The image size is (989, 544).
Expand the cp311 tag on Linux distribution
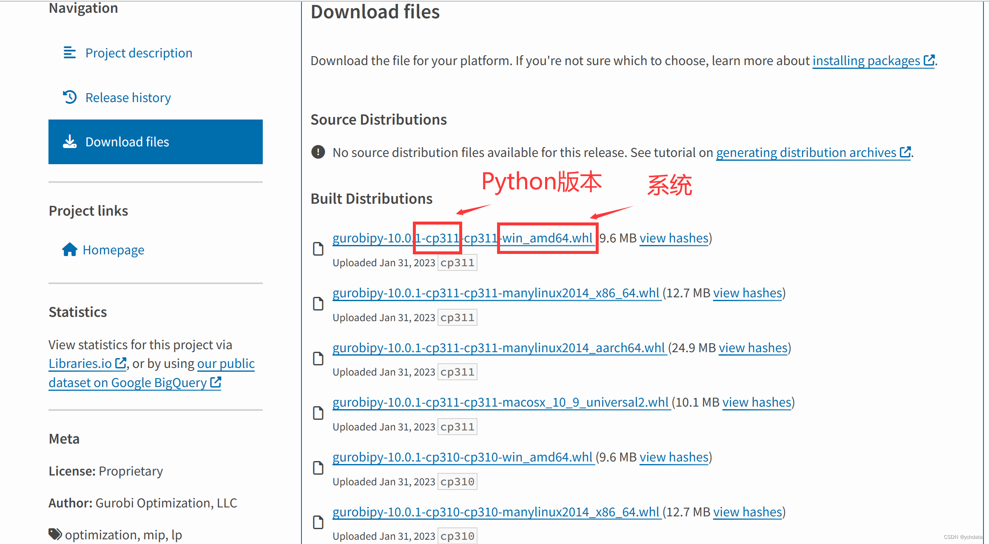pos(458,316)
